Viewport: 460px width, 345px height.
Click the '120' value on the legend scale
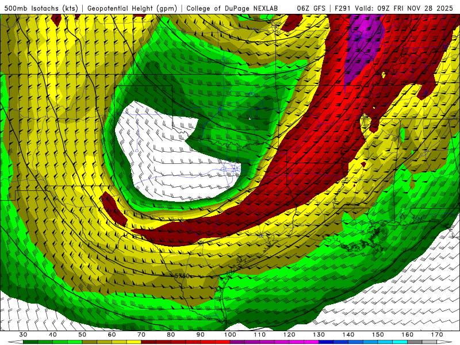(289, 335)
